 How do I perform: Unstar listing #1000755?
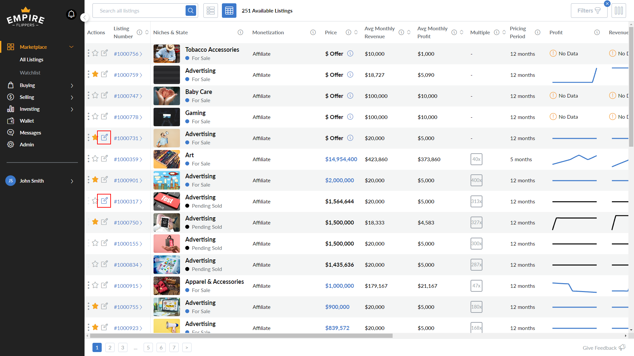click(95, 306)
